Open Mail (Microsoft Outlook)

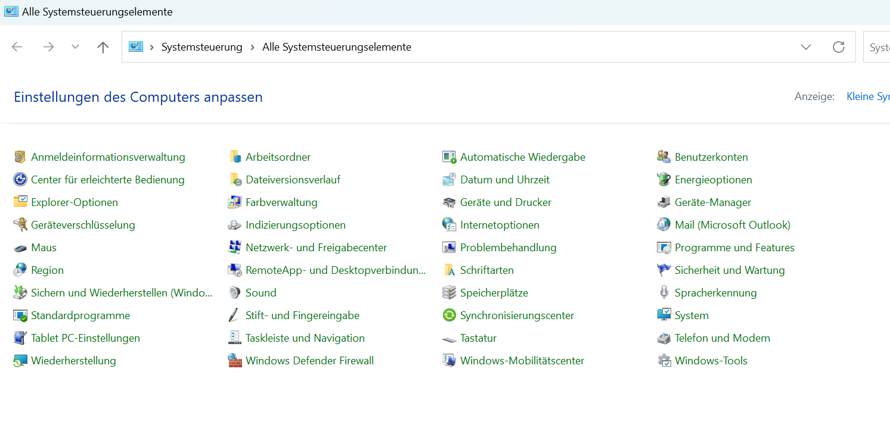point(733,225)
